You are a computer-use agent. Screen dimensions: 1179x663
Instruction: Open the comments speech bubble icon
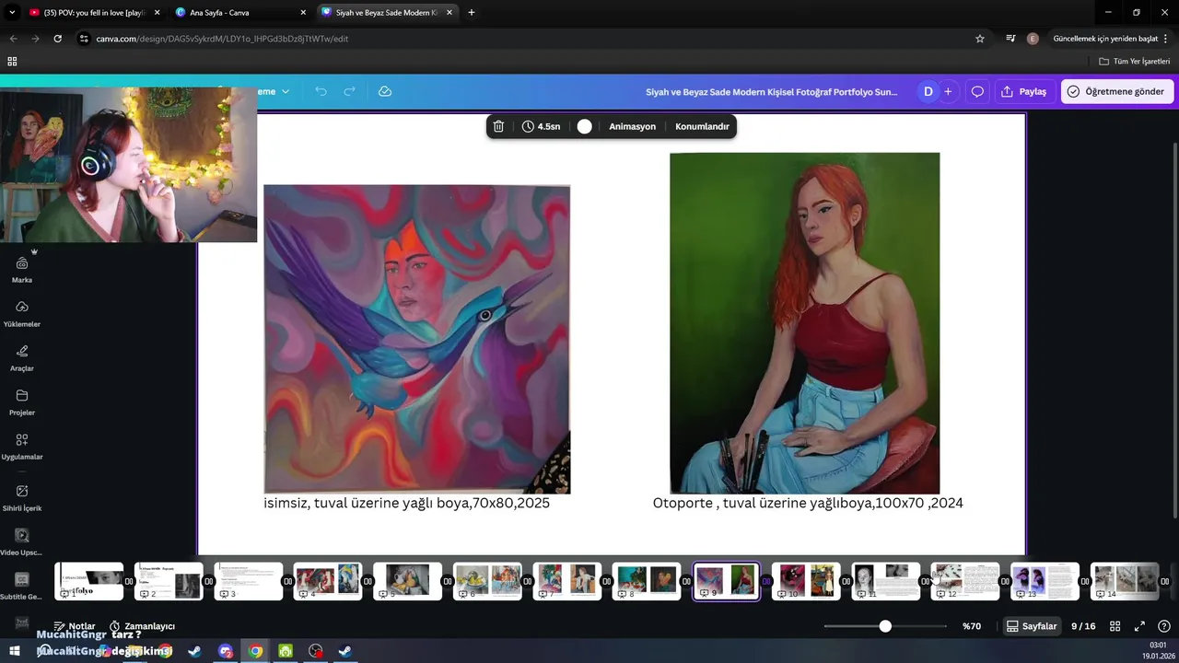coord(977,91)
